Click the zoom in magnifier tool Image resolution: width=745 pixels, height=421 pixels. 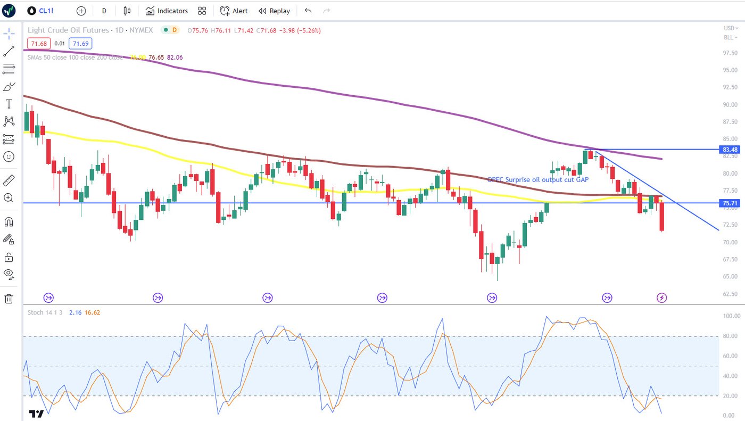(x=9, y=197)
